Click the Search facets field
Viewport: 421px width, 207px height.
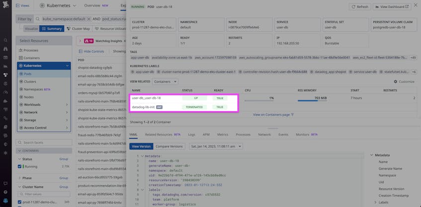click(x=44, y=142)
